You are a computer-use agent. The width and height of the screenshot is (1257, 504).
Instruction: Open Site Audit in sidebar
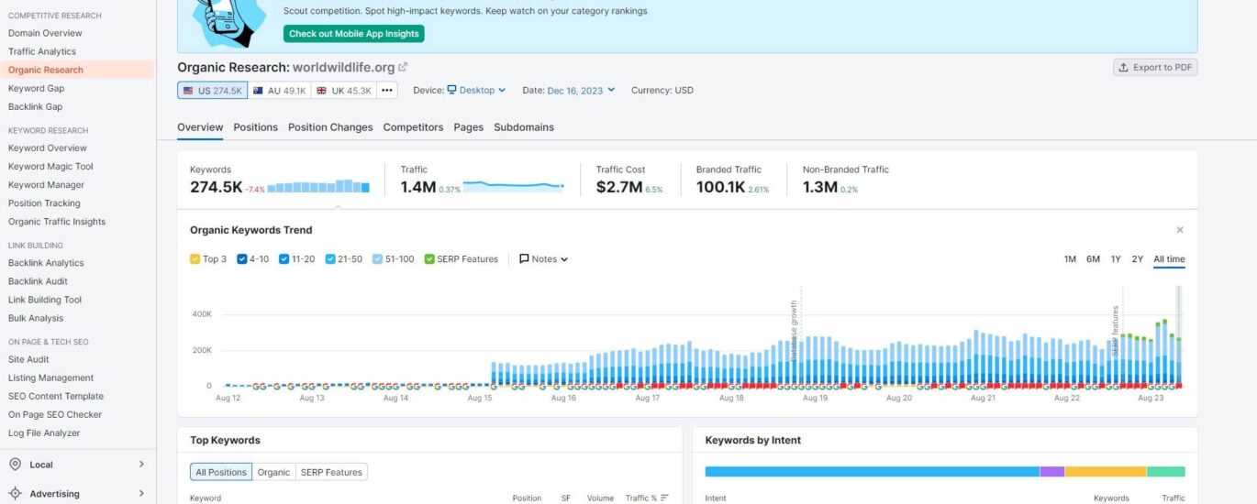pos(28,359)
